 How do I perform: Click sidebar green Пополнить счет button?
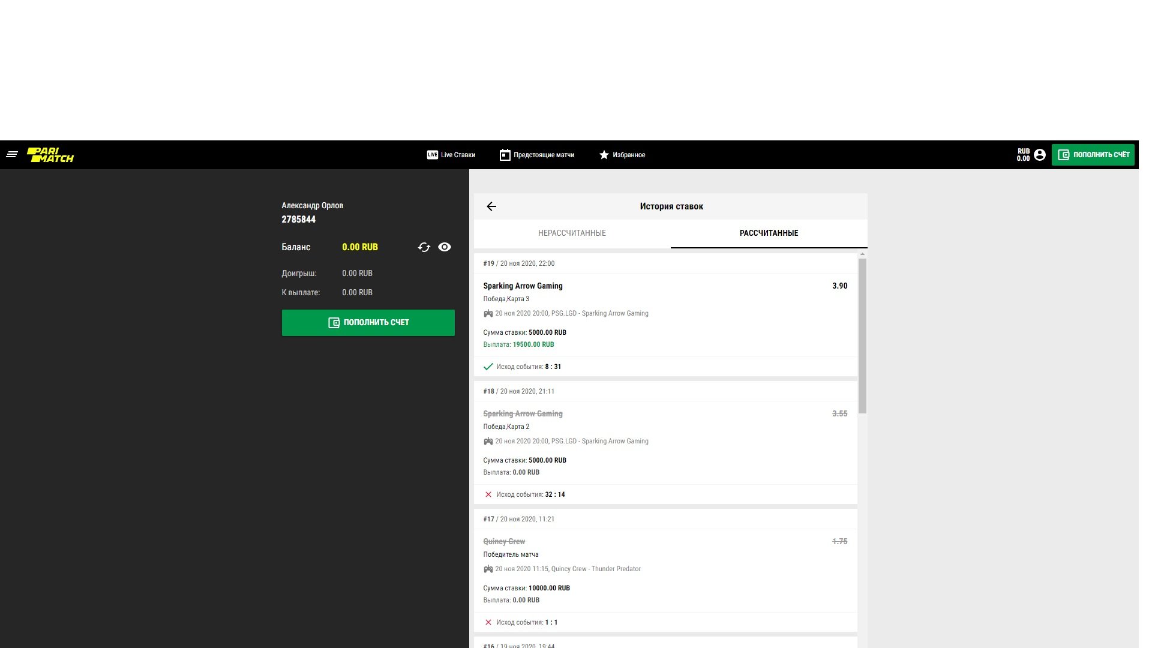[x=368, y=323]
